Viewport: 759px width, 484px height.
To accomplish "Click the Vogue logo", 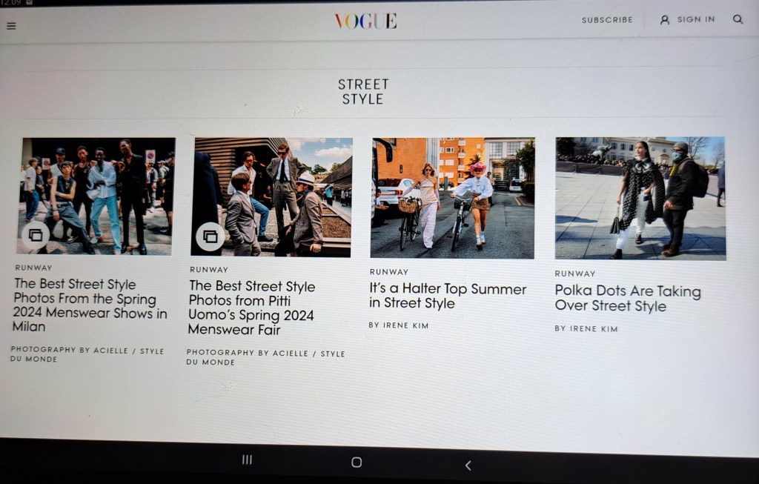I will pyautogui.click(x=365, y=21).
